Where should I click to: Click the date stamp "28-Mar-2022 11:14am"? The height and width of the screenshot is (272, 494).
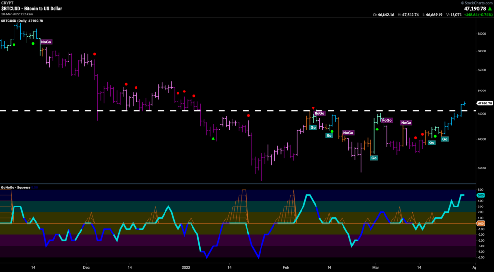(17, 14)
